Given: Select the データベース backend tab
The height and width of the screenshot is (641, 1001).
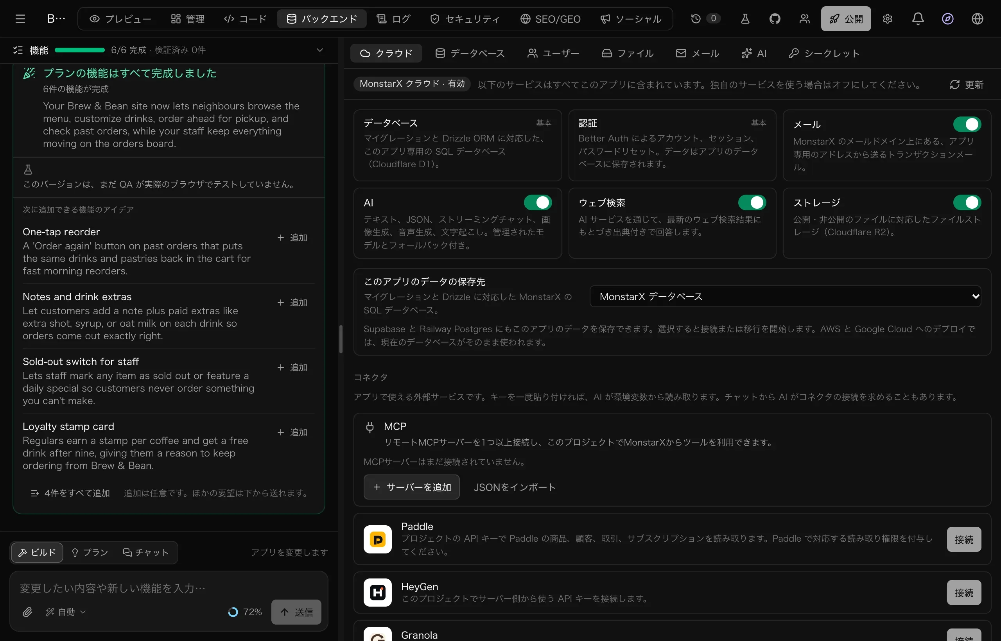Looking at the screenshot, I should pos(470,53).
